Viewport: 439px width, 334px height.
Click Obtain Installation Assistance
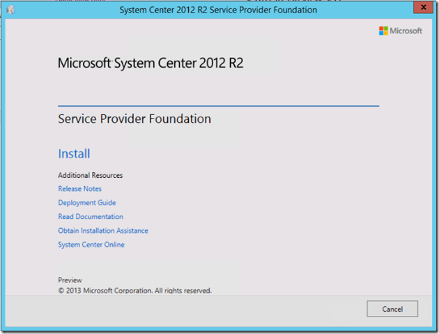pos(103,231)
